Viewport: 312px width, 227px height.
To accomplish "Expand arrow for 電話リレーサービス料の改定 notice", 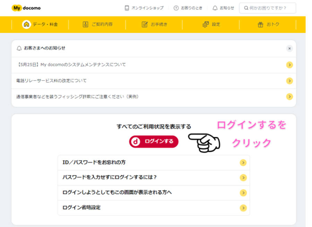I will [x=289, y=81].
